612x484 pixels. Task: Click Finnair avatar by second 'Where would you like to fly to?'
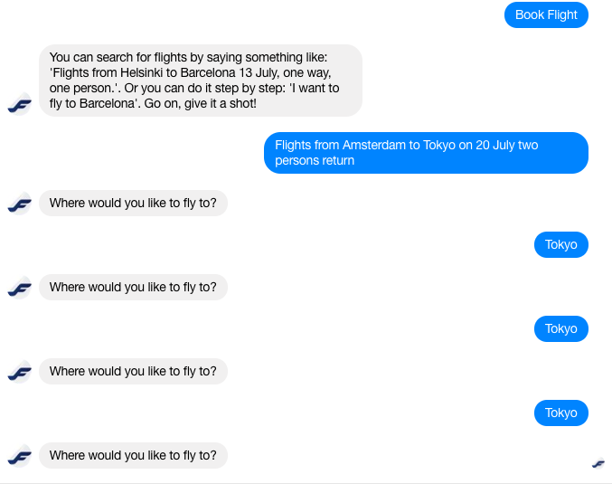point(20,288)
